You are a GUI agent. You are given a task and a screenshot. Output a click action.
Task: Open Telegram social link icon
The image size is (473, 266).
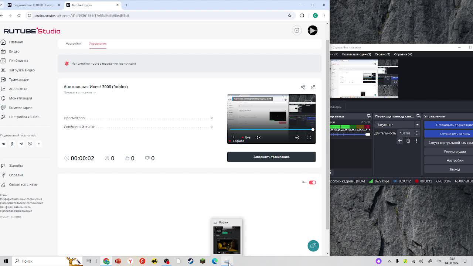[21, 144]
